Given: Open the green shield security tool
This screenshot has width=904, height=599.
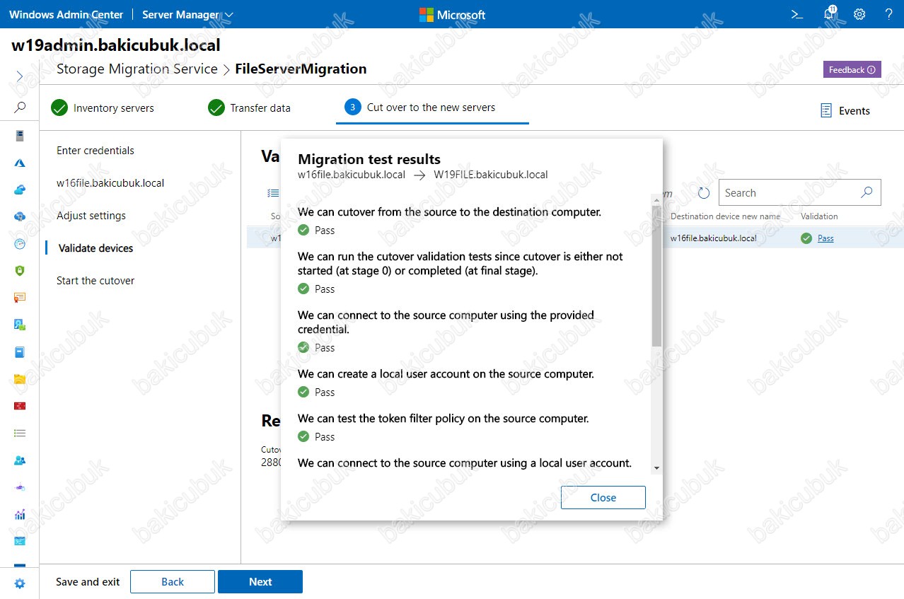Looking at the screenshot, I should [x=20, y=271].
